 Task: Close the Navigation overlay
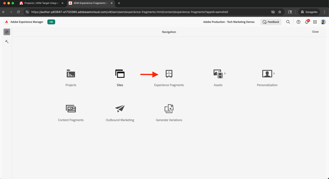pyautogui.click(x=315, y=32)
